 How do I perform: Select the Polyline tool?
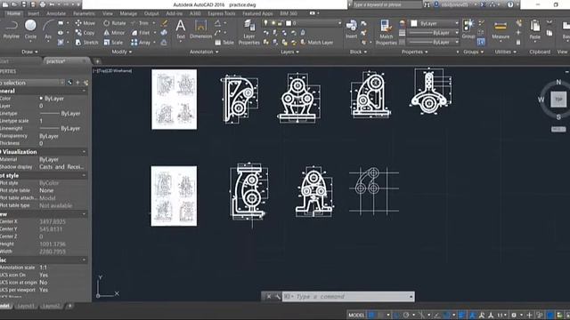[11, 29]
